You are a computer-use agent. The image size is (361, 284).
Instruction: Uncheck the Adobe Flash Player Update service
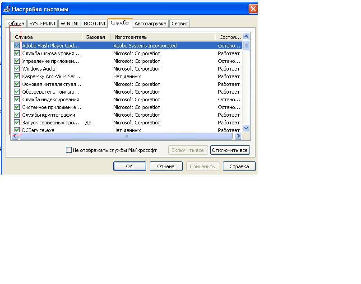coord(17,46)
